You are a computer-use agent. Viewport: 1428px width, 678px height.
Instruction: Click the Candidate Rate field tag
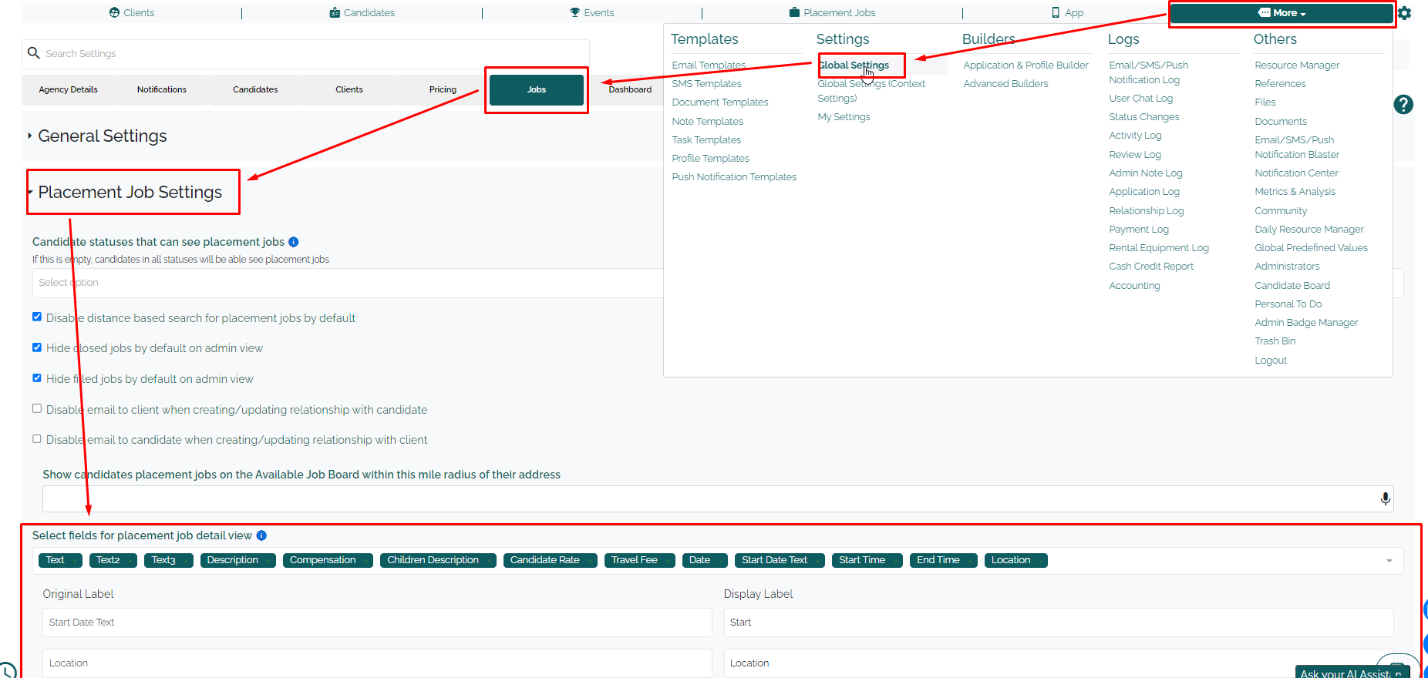coord(550,561)
